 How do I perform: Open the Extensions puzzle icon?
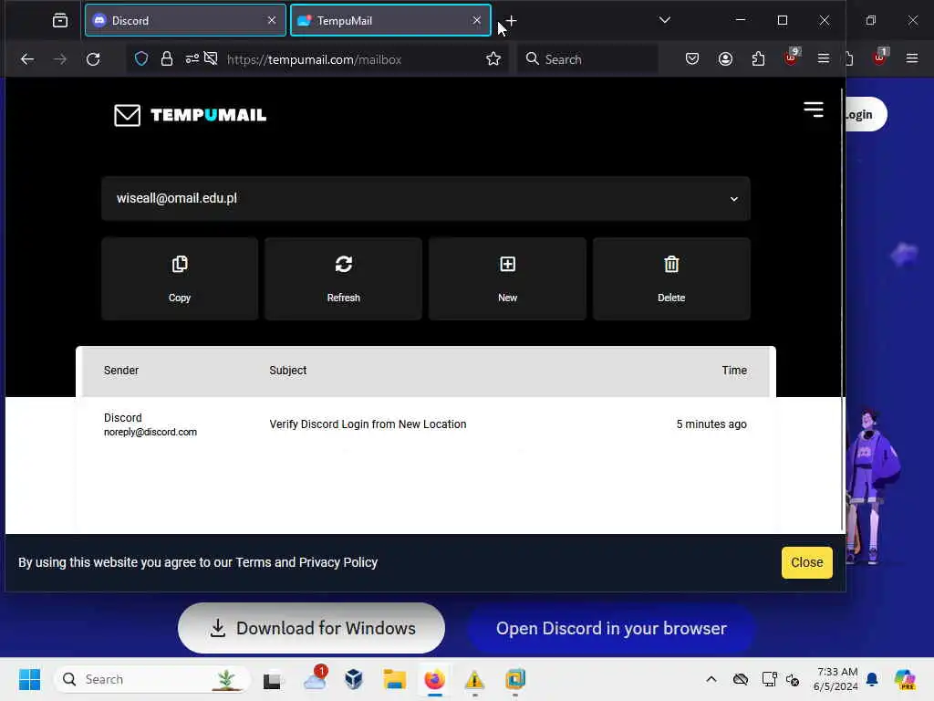click(758, 58)
